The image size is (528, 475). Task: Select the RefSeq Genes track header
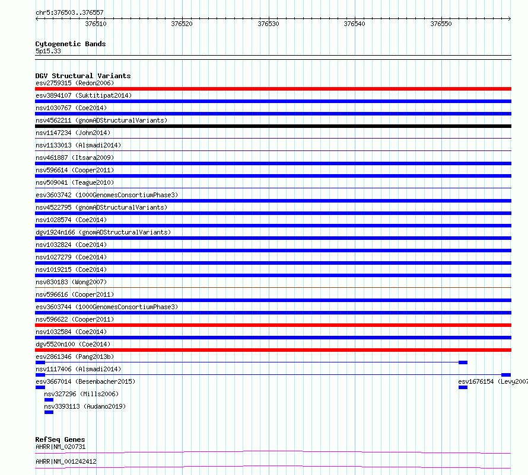pos(60,439)
